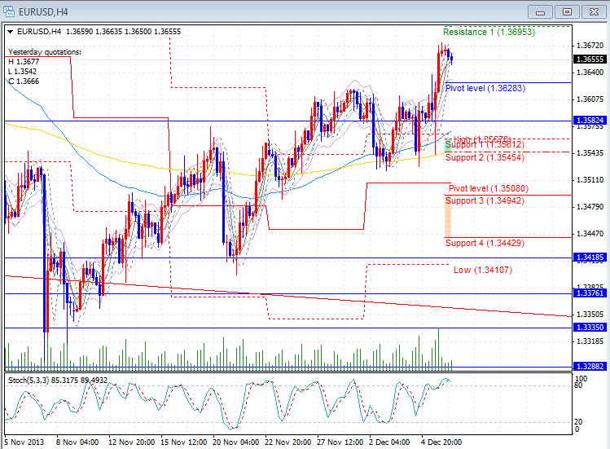610x449 pixels.
Task: Close the EURUSD,H4 chart window
Action: coord(594,12)
